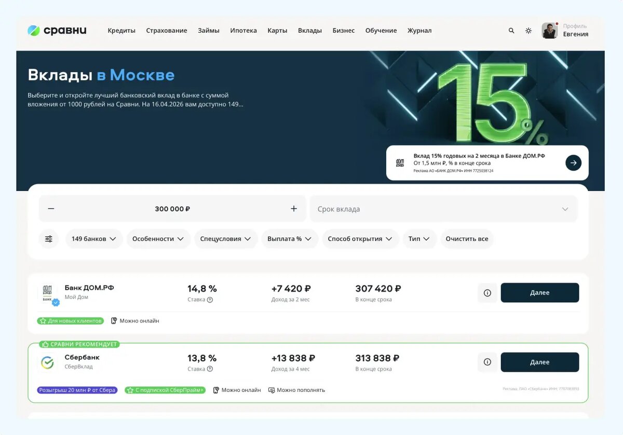623x435 pixels.
Task: Click Банк ДОМ.РФ logo icon
Action: point(48,293)
